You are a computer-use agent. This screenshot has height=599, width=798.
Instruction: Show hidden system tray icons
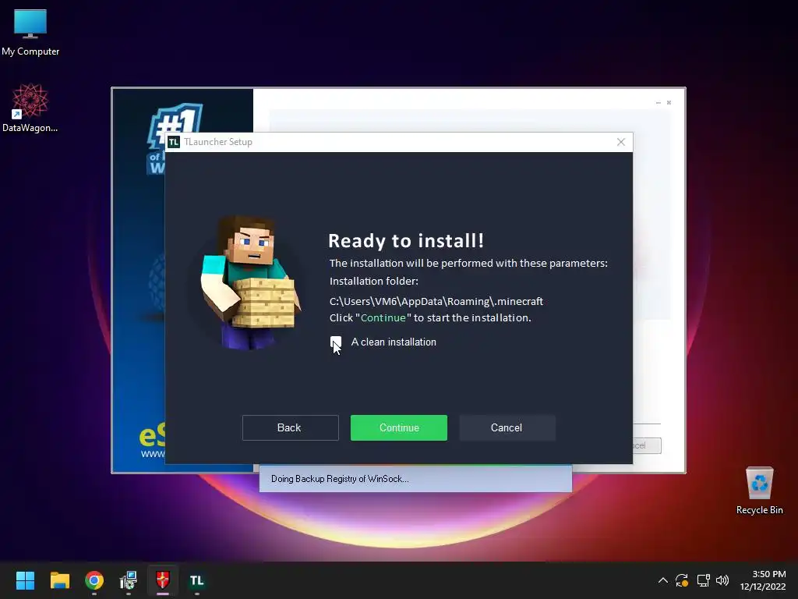662,580
